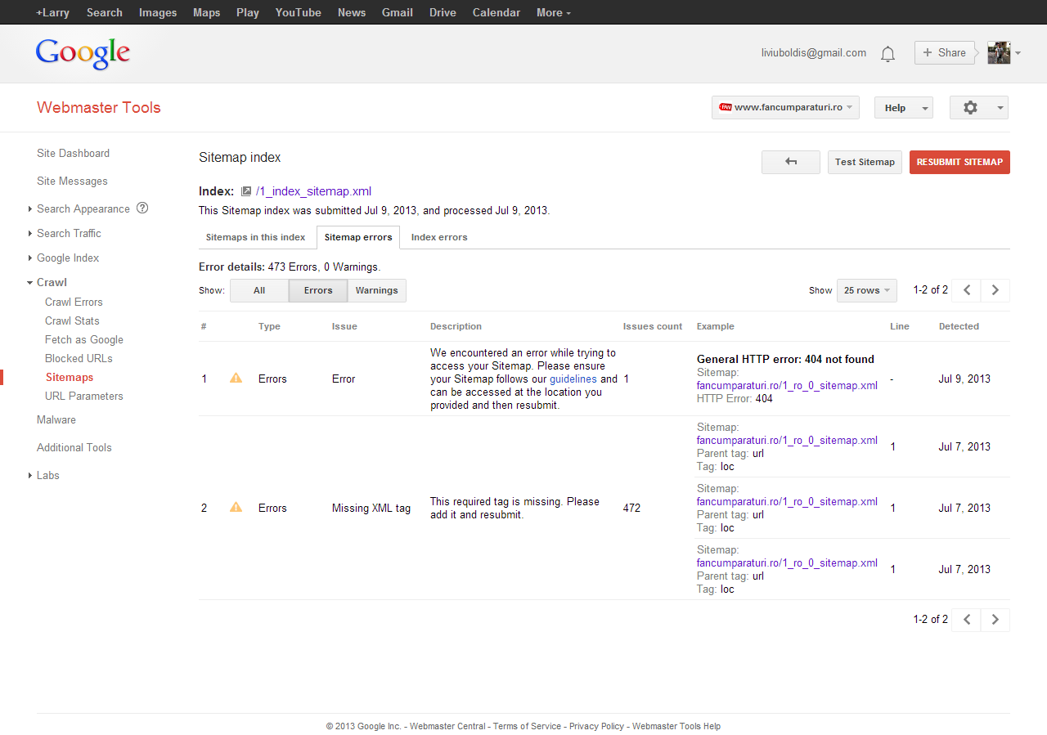Image resolution: width=1047 pixels, height=735 pixels.
Task: Click the +Larry profile link
Action: [52, 12]
